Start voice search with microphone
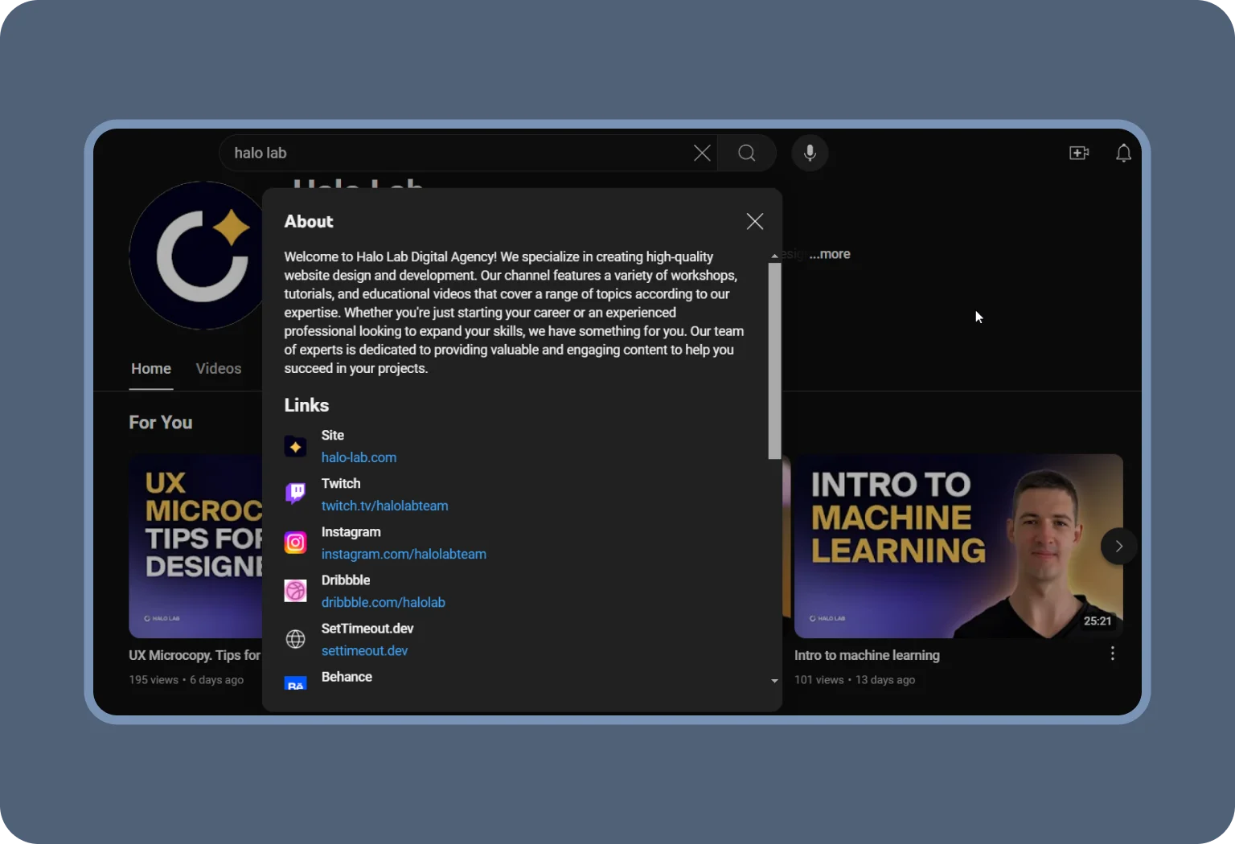Image resolution: width=1235 pixels, height=844 pixels. pos(810,153)
